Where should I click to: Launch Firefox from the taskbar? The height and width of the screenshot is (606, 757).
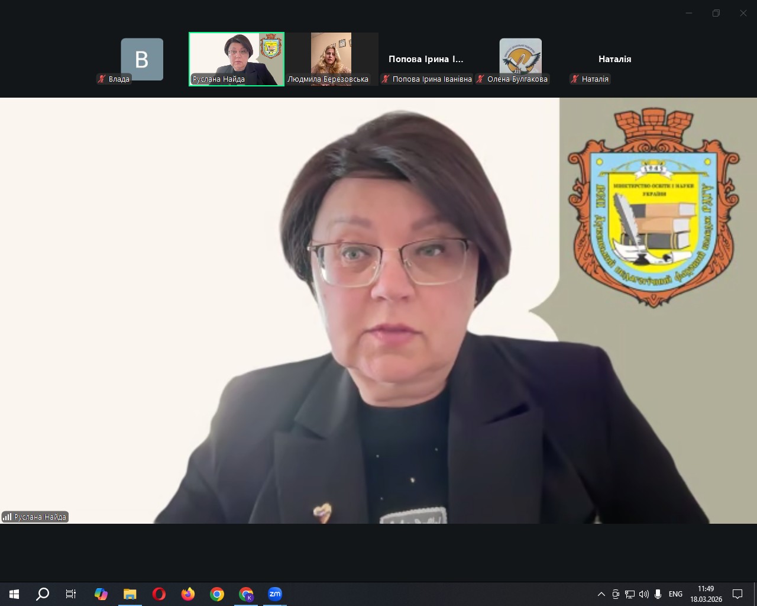(x=188, y=594)
